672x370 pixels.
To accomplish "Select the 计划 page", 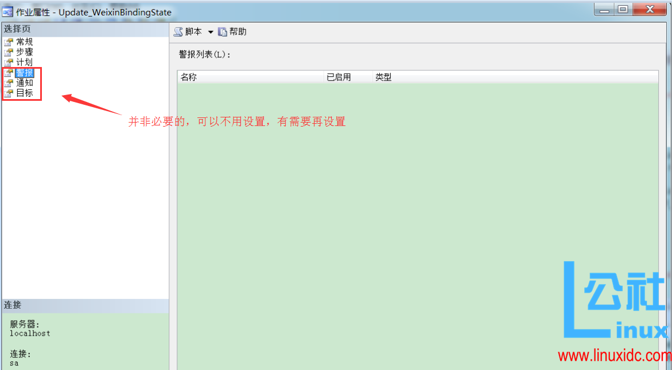I will pos(26,62).
